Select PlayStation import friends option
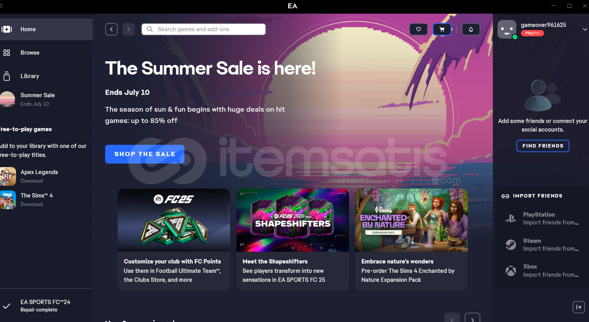The width and height of the screenshot is (589, 322). (x=543, y=219)
